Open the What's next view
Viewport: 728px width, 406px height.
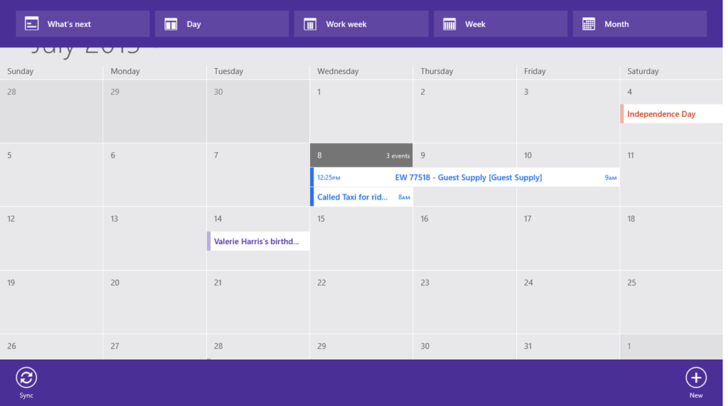82,24
